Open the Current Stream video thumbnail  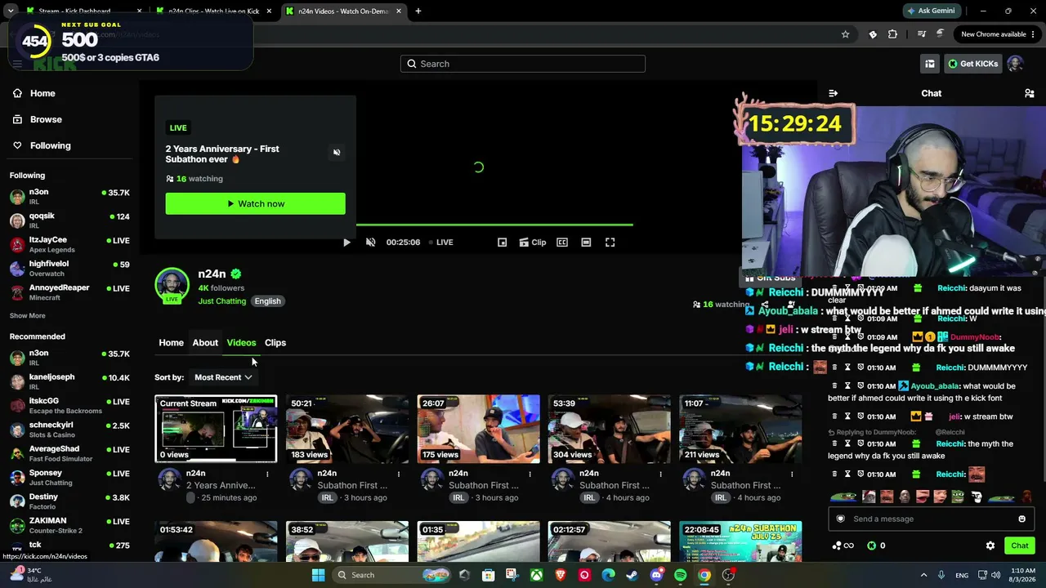(x=216, y=429)
